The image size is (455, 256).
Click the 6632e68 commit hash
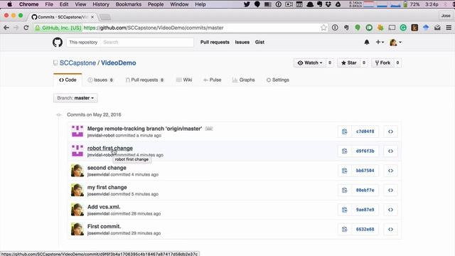pyautogui.click(x=365, y=229)
